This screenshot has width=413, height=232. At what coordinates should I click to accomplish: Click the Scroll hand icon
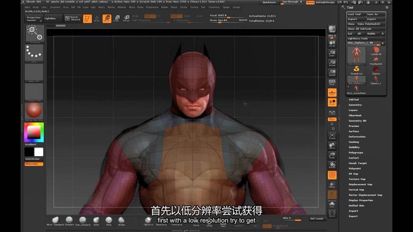[x=332, y=43]
